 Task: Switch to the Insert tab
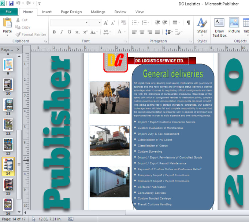coord(47,12)
